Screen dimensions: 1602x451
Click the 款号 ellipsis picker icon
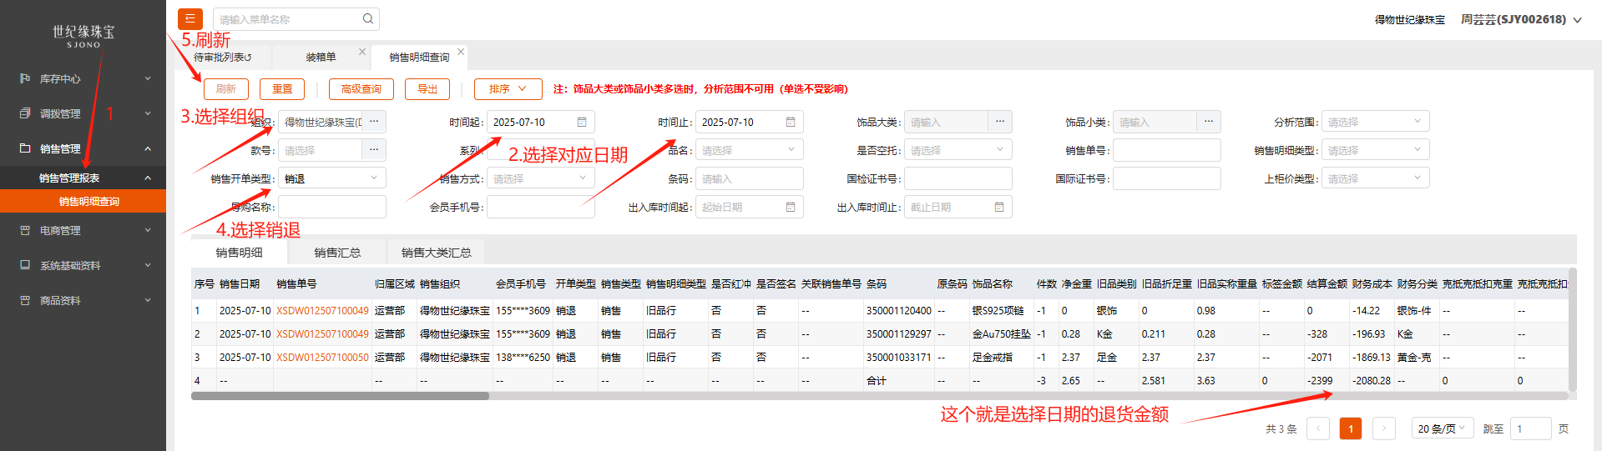click(373, 150)
